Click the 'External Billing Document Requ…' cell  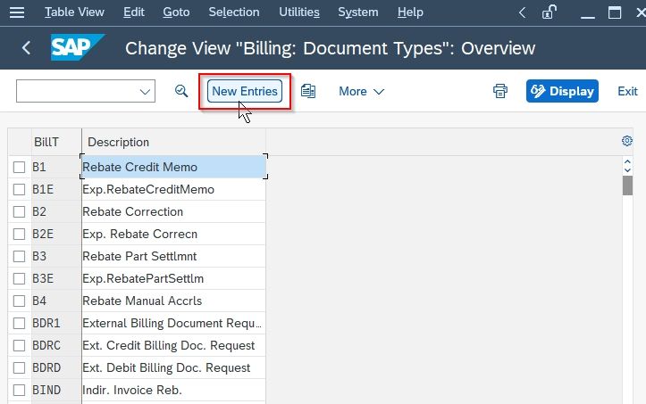[173, 323]
